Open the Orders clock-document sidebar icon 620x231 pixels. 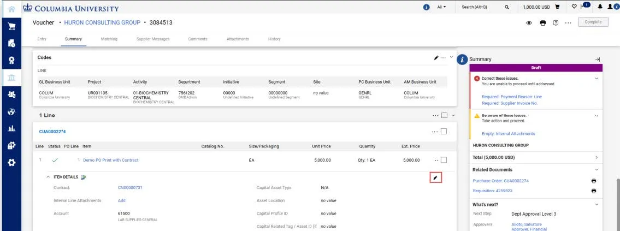pos(12,43)
